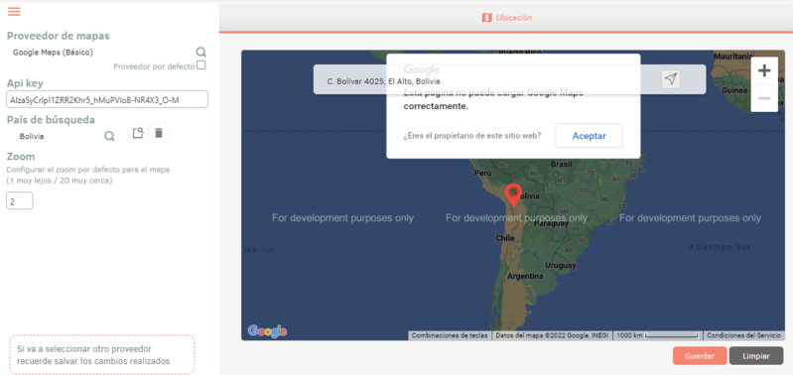Search map providers with magnifier icon

tap(201, 52)
